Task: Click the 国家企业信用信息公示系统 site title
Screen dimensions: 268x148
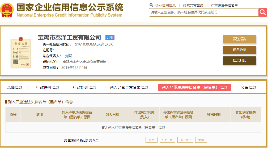Action: [70, 7]
